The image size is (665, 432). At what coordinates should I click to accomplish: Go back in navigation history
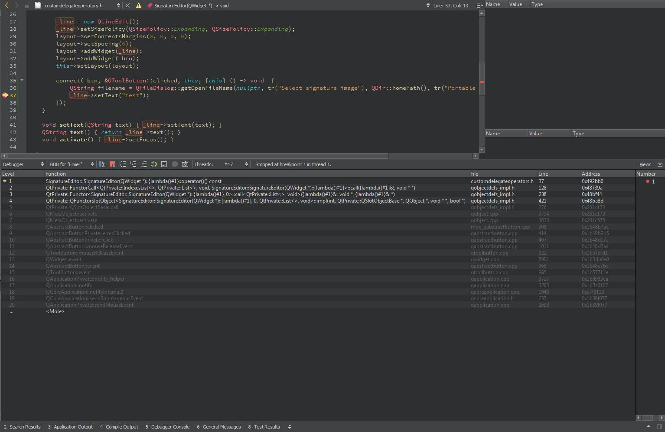[x=7, y=5]
